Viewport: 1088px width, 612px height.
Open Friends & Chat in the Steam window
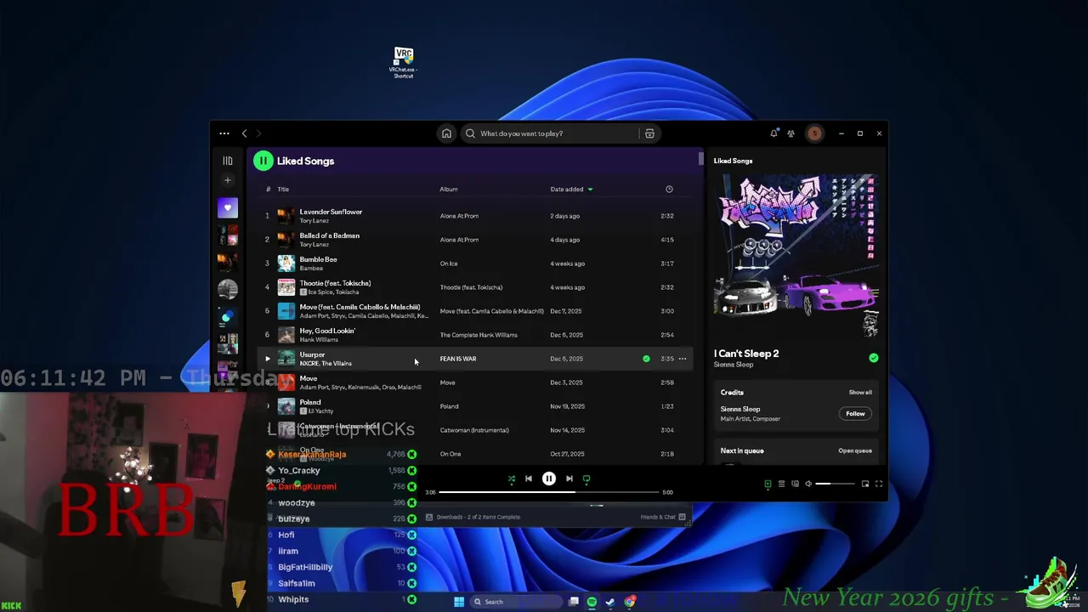(x=662, y=517)
